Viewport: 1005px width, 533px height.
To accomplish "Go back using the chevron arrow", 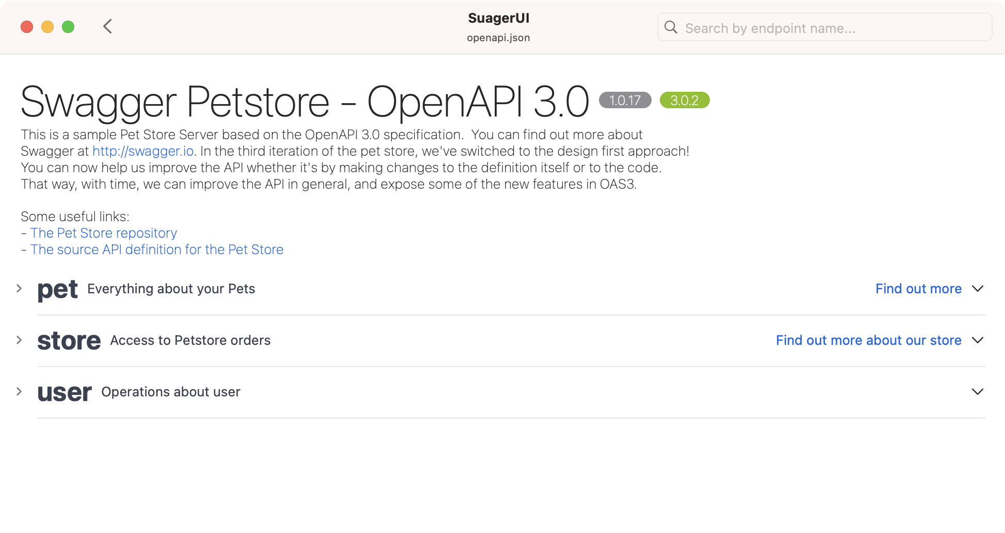I will click(107, 26).
